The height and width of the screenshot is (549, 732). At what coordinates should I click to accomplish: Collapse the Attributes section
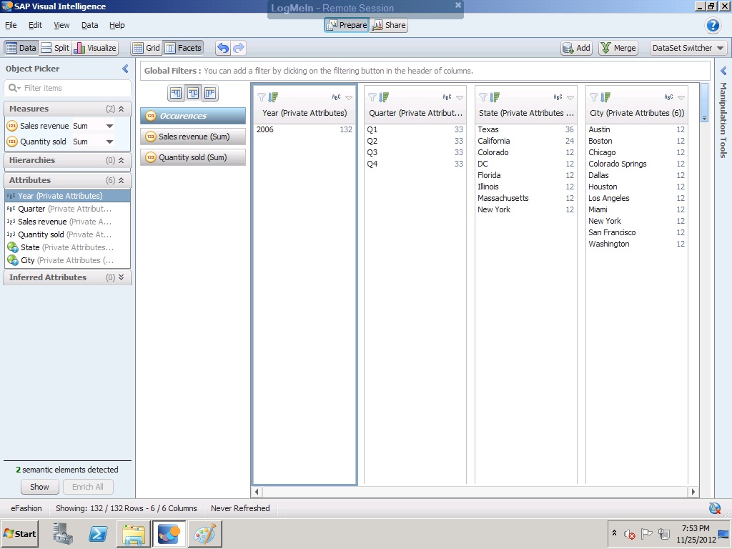point(121,180)
